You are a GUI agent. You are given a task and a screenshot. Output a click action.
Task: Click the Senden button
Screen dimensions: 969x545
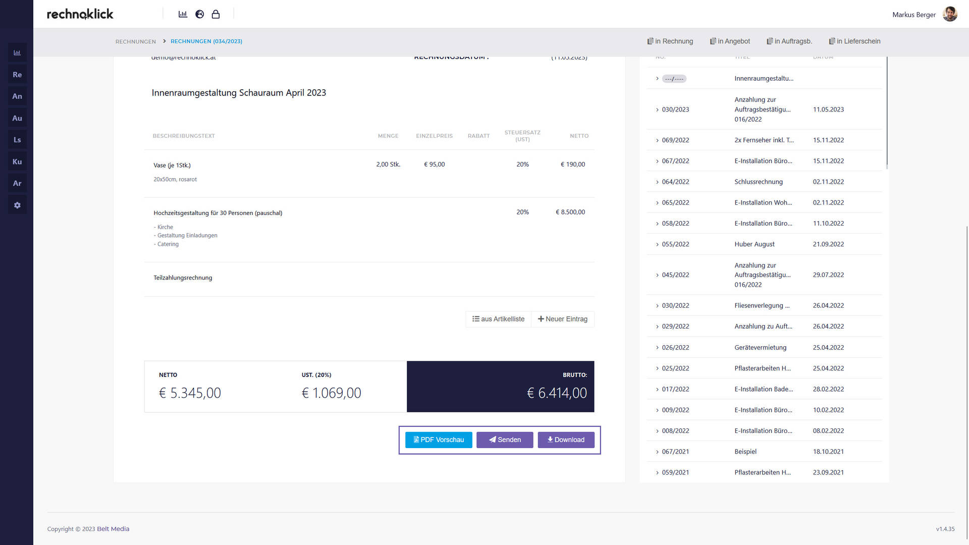point(505,440)
